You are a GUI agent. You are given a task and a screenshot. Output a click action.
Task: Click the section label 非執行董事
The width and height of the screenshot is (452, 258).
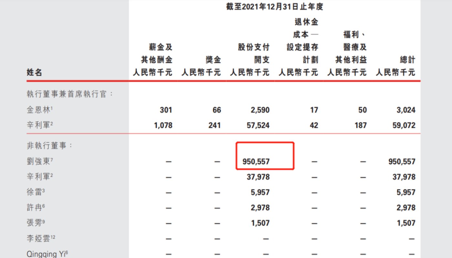(50, 146)
